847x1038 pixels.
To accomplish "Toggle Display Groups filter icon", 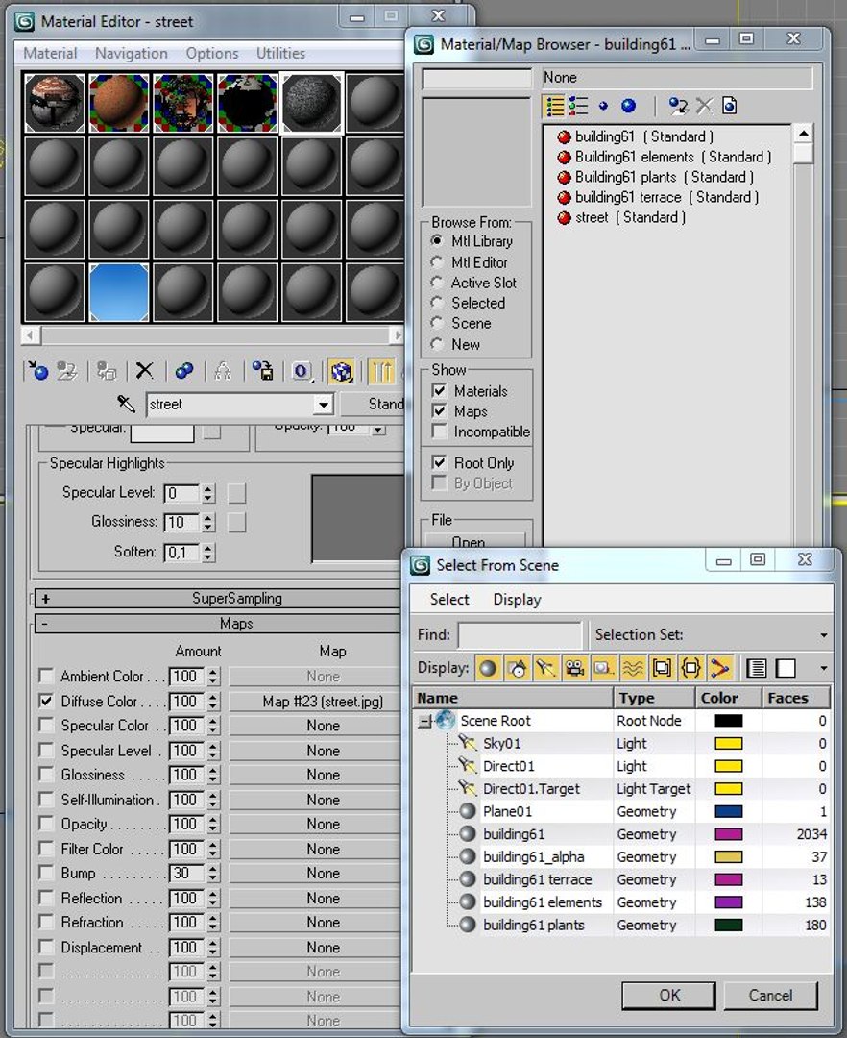I will pyautogui.click(x=662, y=669).
